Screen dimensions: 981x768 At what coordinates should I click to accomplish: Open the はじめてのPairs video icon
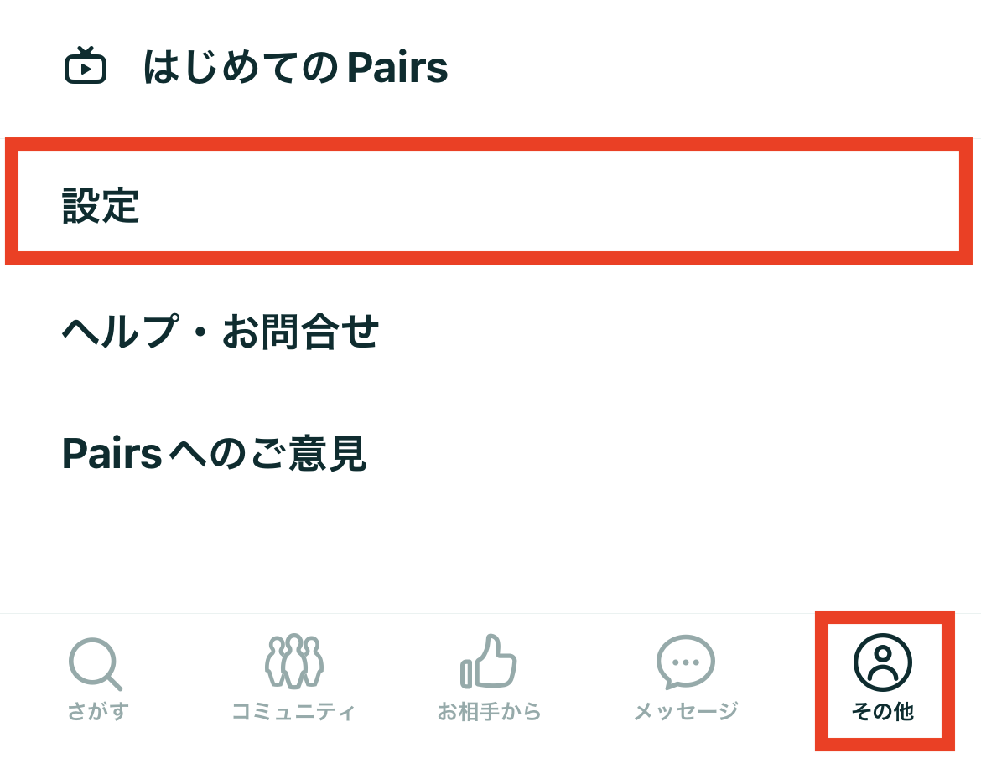[x=85, y=65]
